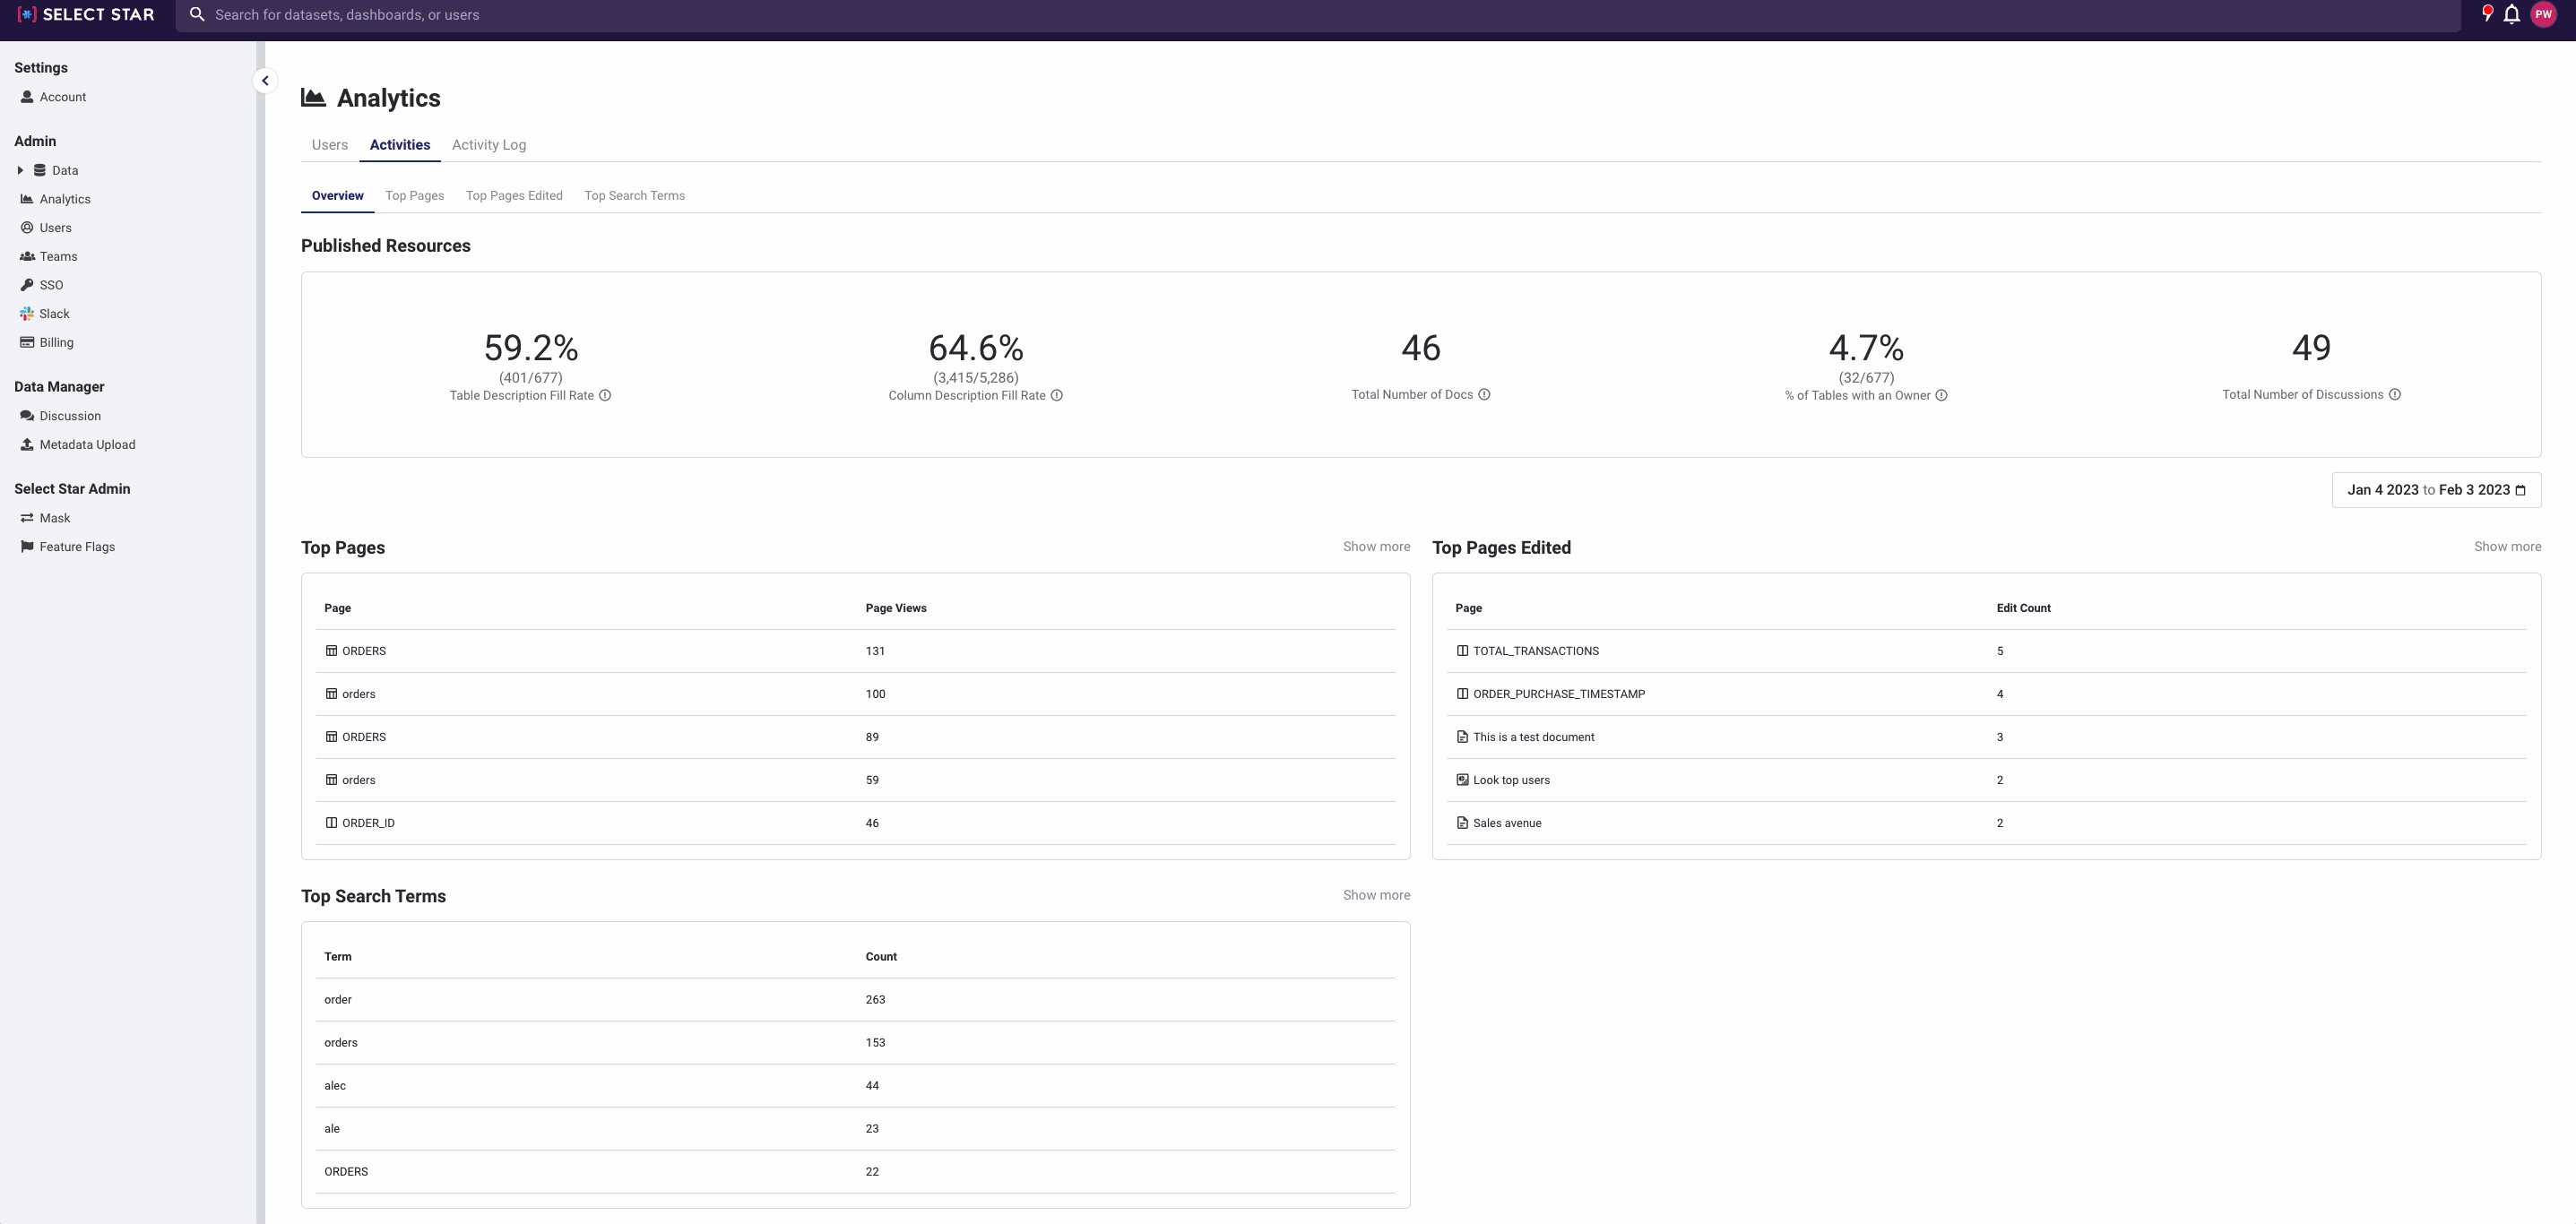2576x1224 pixels.
Task: Switch to the Activity Log tab
Action: [488, 145]
